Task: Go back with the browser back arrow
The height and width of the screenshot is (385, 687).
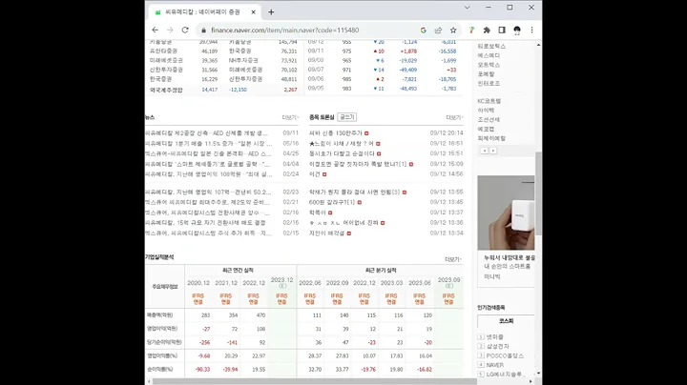Action: point(155,30)
